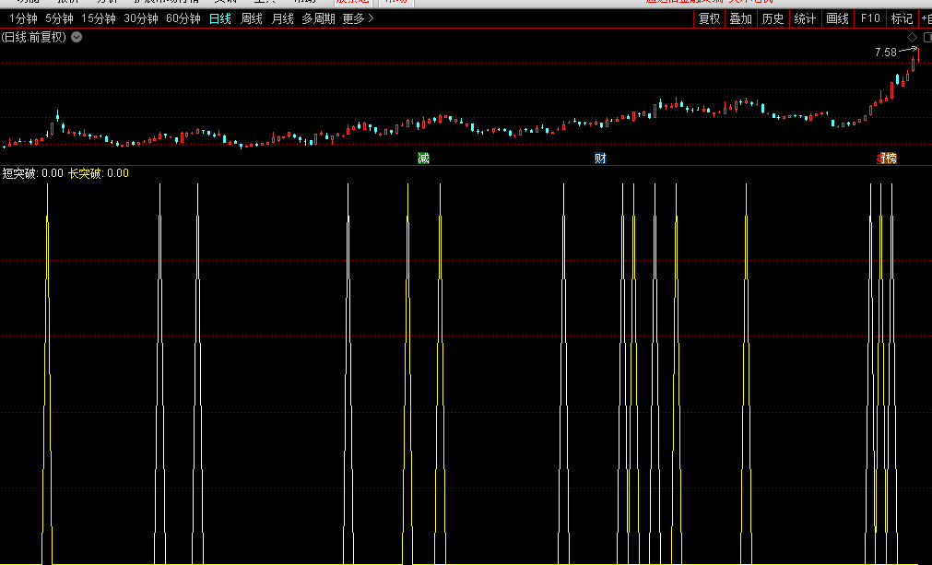Switch to 1分钟 period

pos(21,18)
